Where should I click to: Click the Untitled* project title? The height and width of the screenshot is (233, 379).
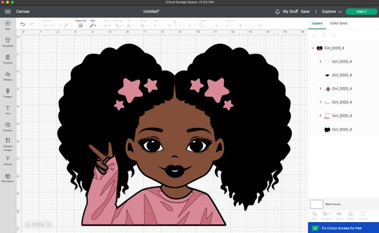click(151, 11)
